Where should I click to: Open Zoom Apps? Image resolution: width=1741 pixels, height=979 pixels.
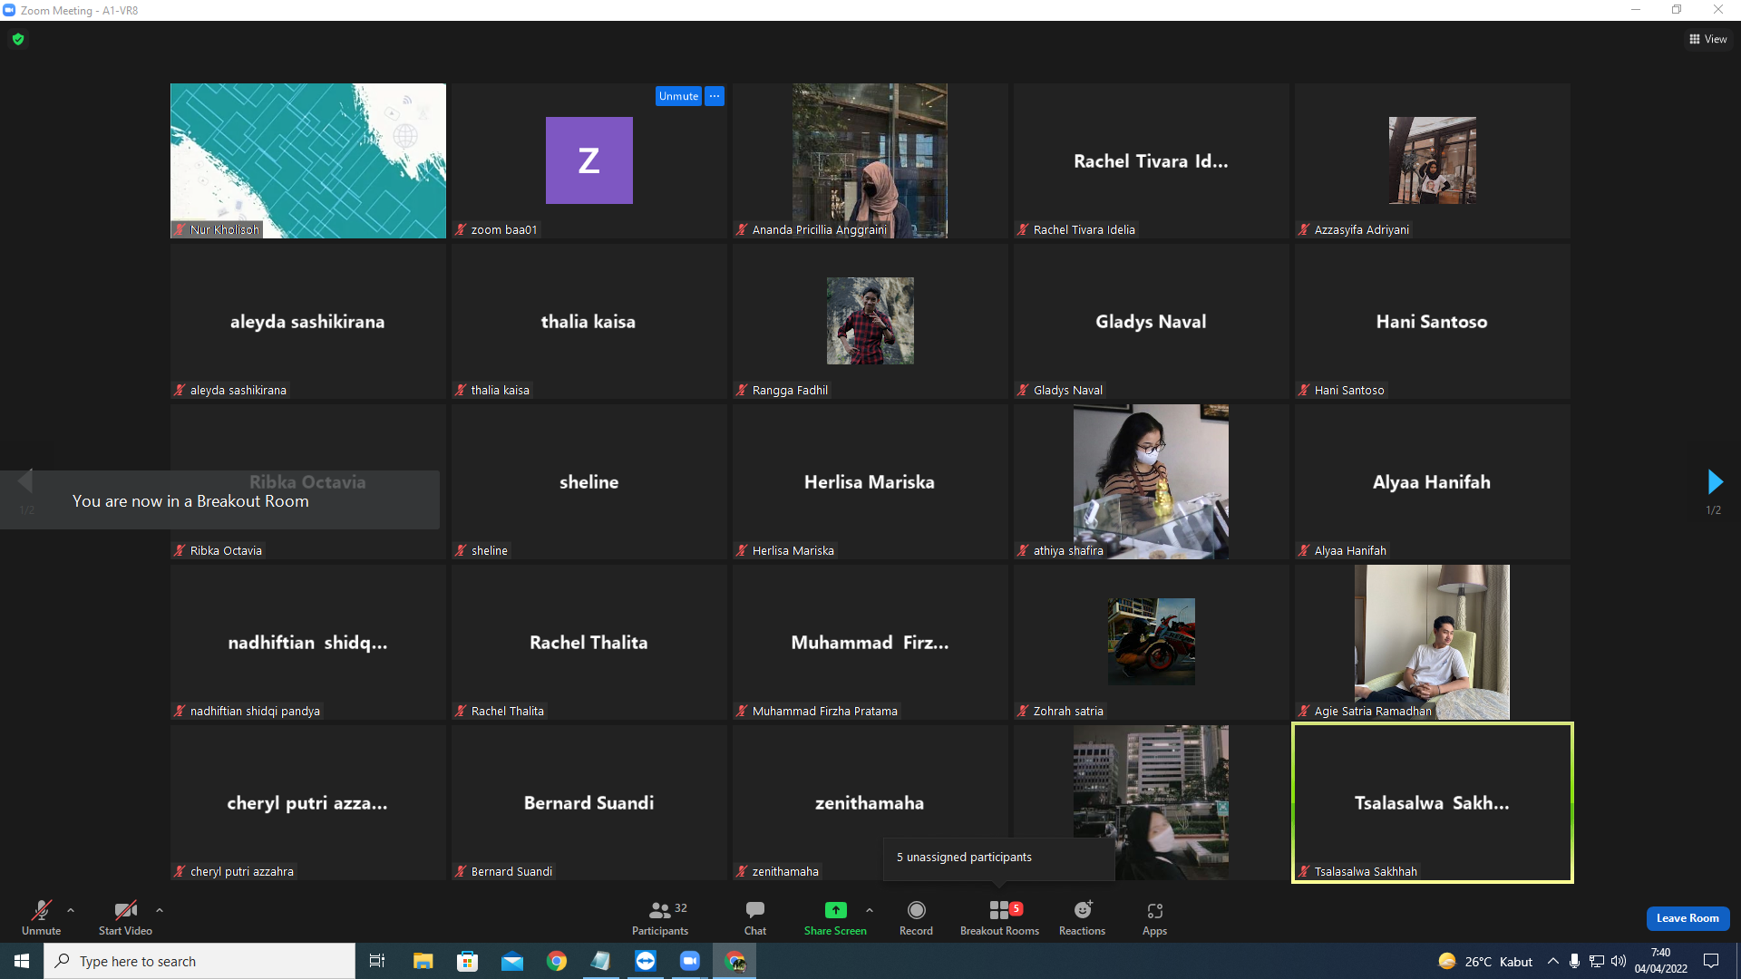(x=1154, y=917)
